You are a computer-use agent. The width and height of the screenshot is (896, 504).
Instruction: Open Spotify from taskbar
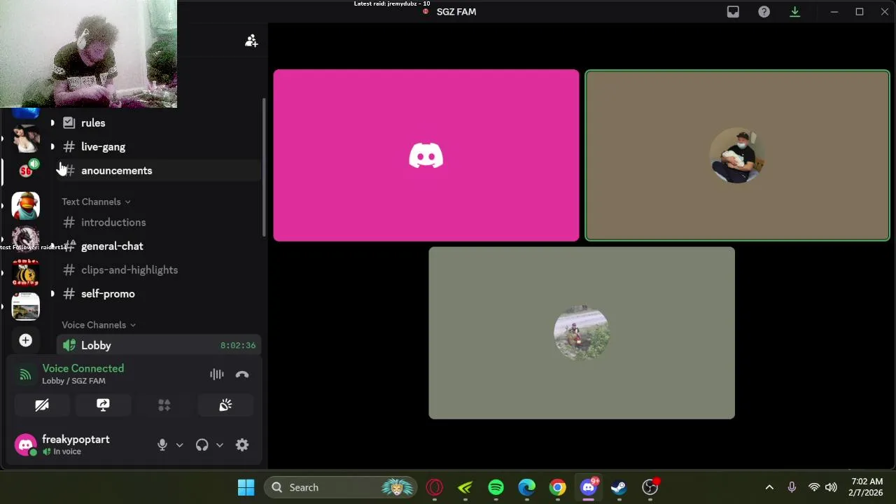pyautogui.click(x=496, y=487)
